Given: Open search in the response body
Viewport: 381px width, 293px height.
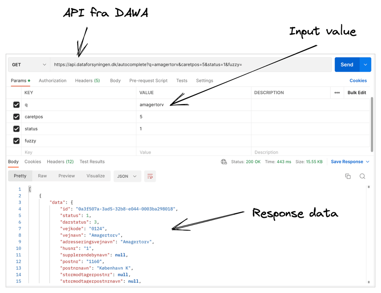Looking at the screenshot, I should click(362, 176).
